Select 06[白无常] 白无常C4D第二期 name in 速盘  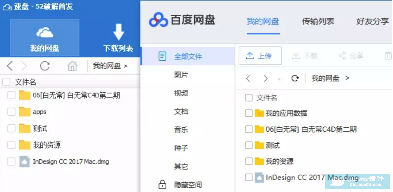pos(76,95)
